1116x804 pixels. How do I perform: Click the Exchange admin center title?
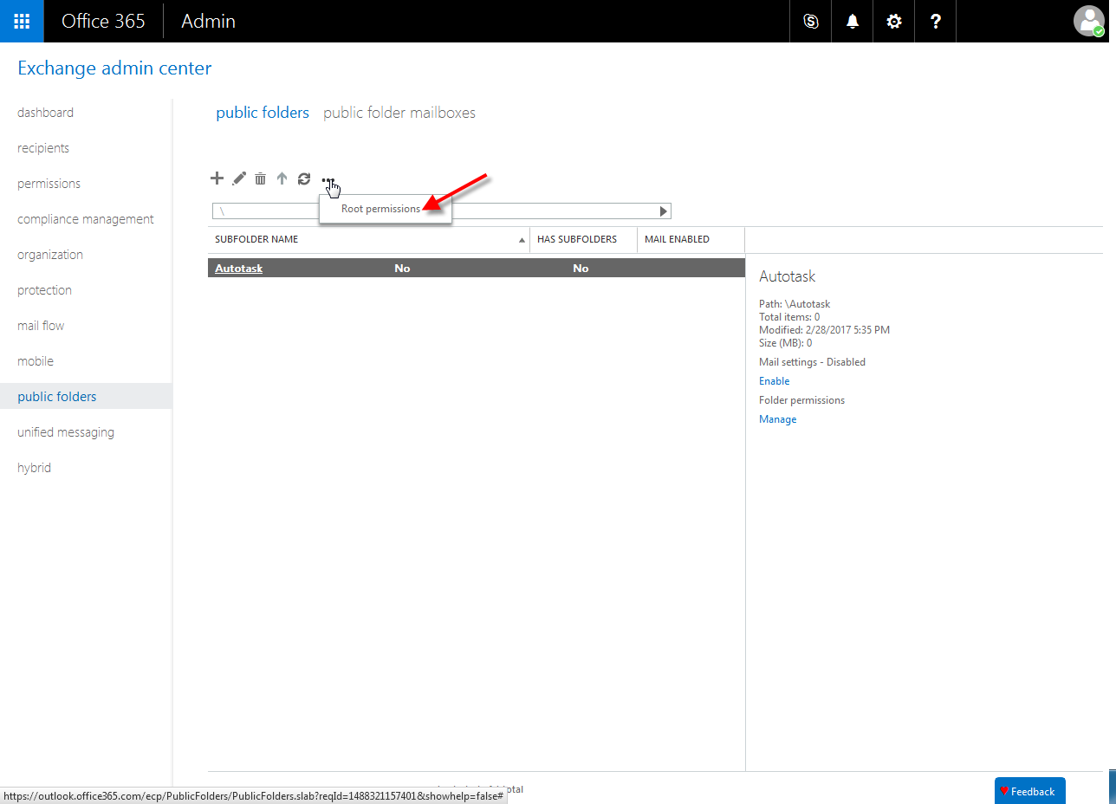click(x=114, y=68)
